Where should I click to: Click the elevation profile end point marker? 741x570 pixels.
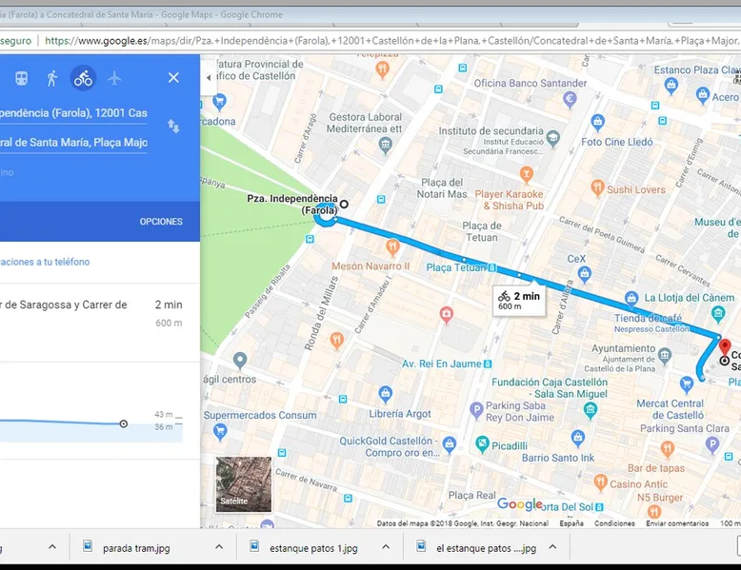point(124,423)
